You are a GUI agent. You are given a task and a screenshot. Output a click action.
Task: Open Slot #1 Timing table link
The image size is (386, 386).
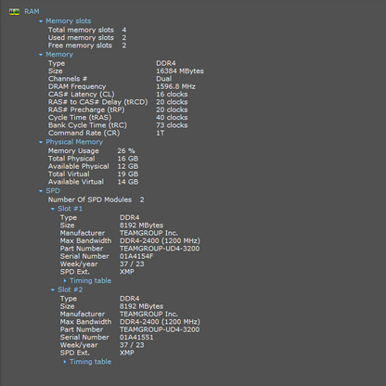(90, 281)
